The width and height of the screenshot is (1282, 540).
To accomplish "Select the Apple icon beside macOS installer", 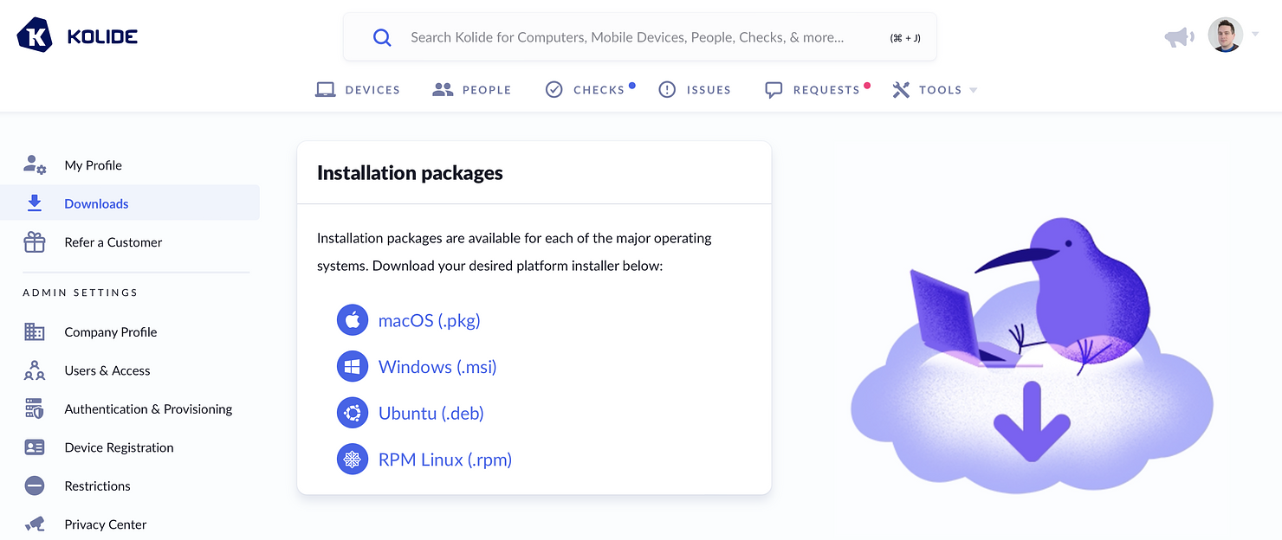I will point(353,319).
